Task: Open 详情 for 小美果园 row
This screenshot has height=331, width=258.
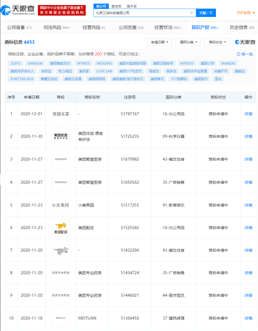Action: pyautogui.click(x=248, y=205)
